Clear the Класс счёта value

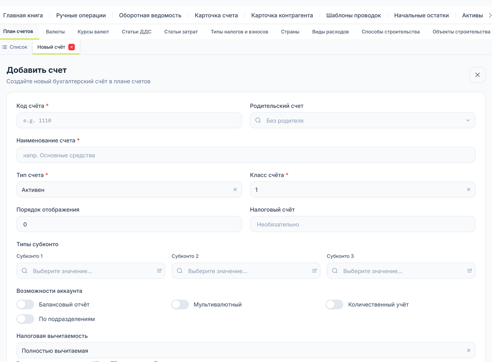coord(468,190)
